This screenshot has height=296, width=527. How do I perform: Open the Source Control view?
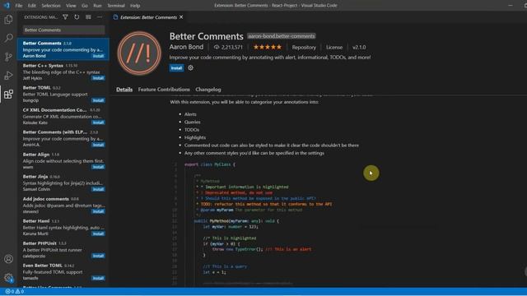(x=8, y=57)
